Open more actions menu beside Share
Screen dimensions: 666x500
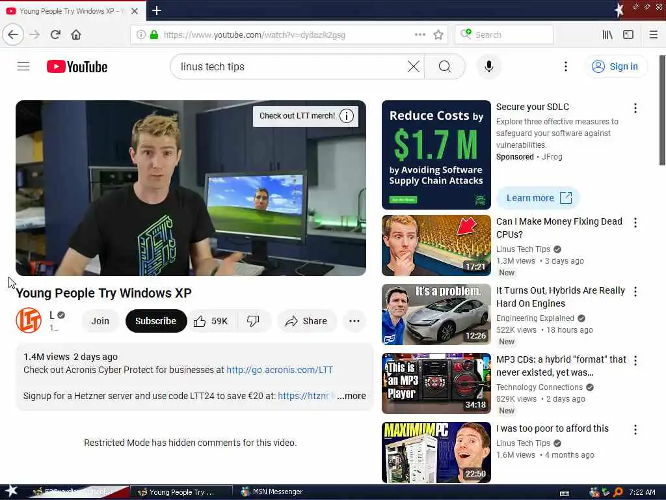pyautogui.click(x=354, y=321)
